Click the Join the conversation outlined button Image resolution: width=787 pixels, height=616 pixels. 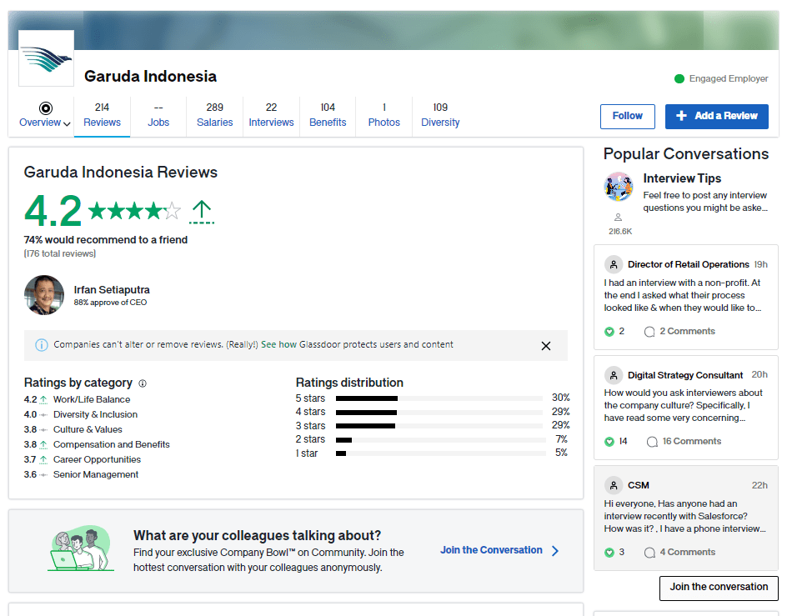coord(719,588)
